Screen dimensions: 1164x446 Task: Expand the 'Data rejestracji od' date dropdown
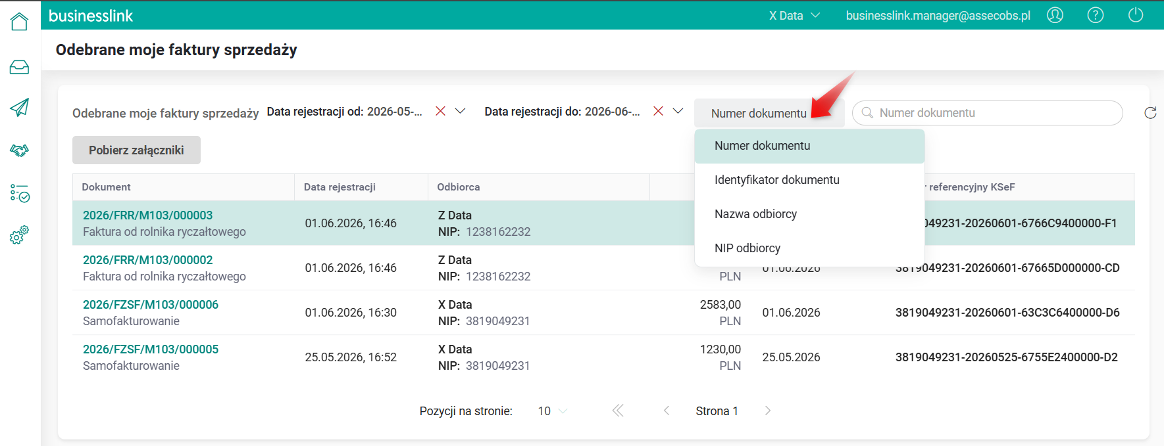pyautogui.click(x=461, y=111)
